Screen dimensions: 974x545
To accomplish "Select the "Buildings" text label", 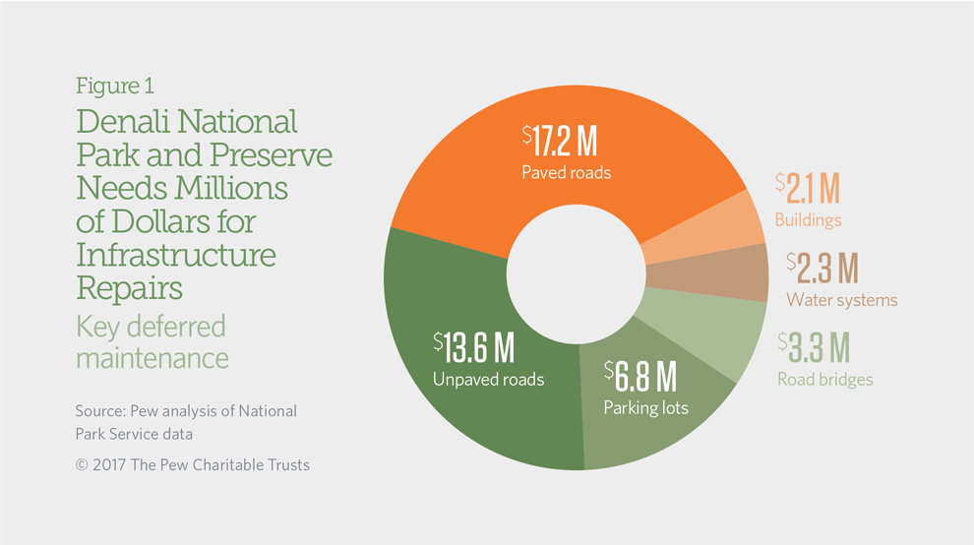I will [x=808, y=220].
